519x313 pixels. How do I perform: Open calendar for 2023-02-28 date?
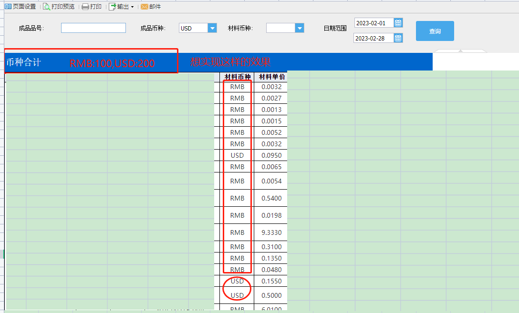pos(398,38)
